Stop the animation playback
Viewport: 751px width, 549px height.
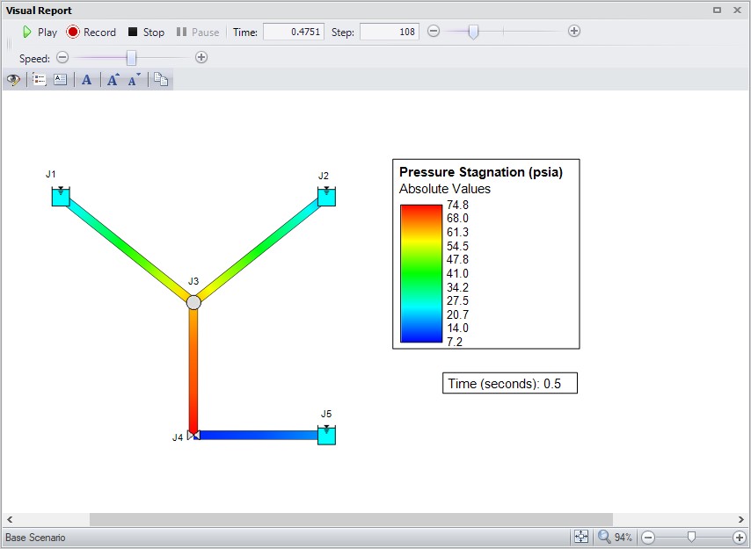point(146,32)
